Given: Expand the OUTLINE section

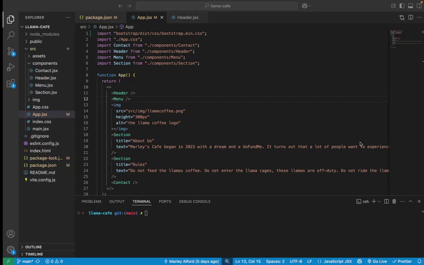Looking at the screenshot, I should (33, 247).
